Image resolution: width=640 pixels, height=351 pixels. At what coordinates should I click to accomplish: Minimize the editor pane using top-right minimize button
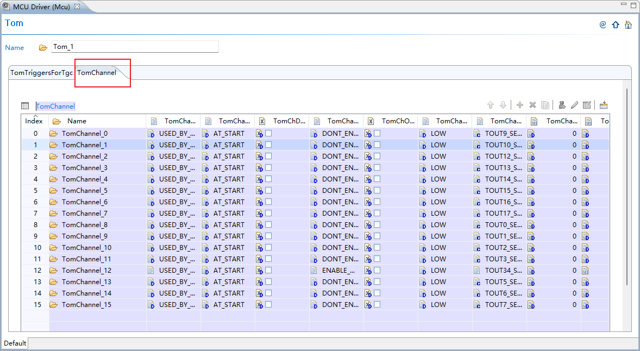pyautogui.click(x=623, y=4)
